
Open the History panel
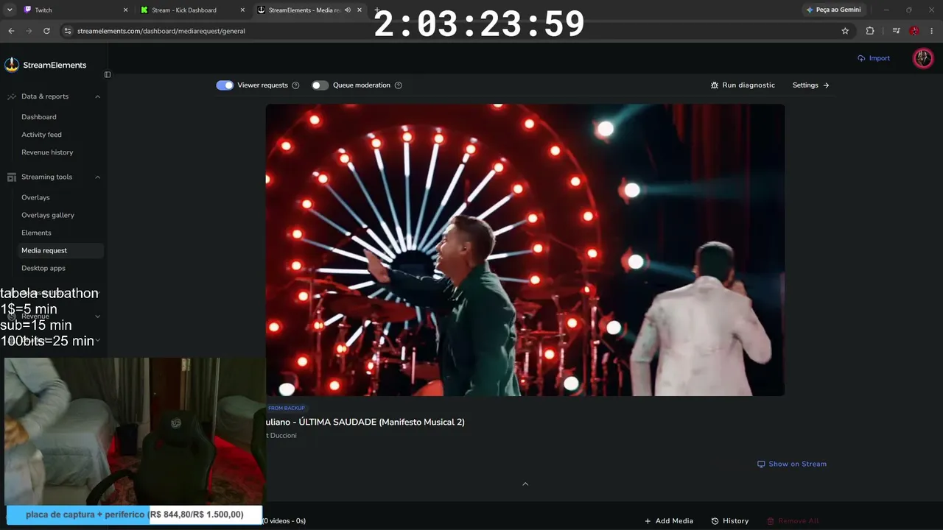click(x=730, y=521)
